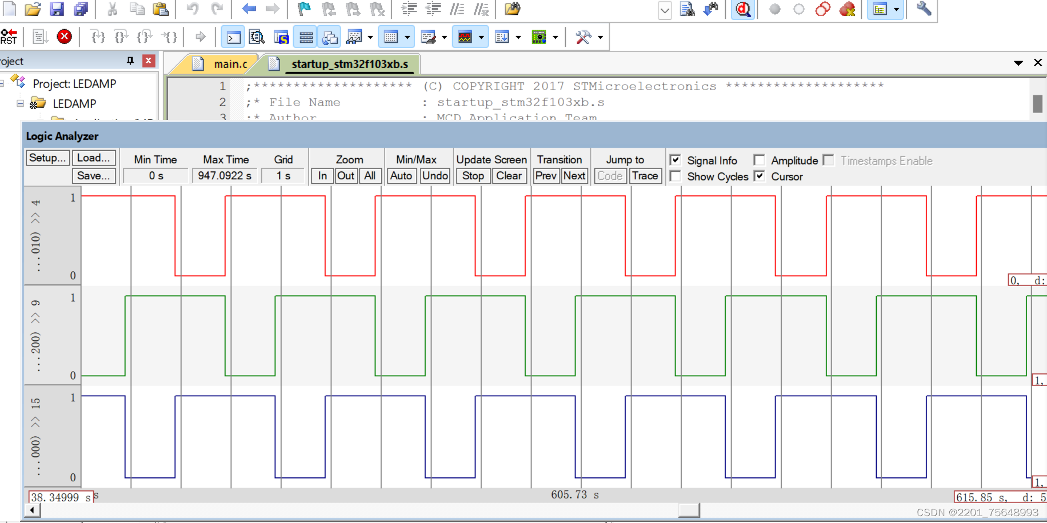Screen dimensions: 1047x523
Task: Open the editor tab list dropdown
Action: point(1018,63)
